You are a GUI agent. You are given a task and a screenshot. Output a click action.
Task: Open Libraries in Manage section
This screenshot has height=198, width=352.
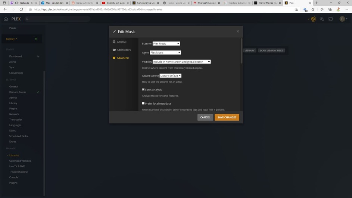[14, 155]
